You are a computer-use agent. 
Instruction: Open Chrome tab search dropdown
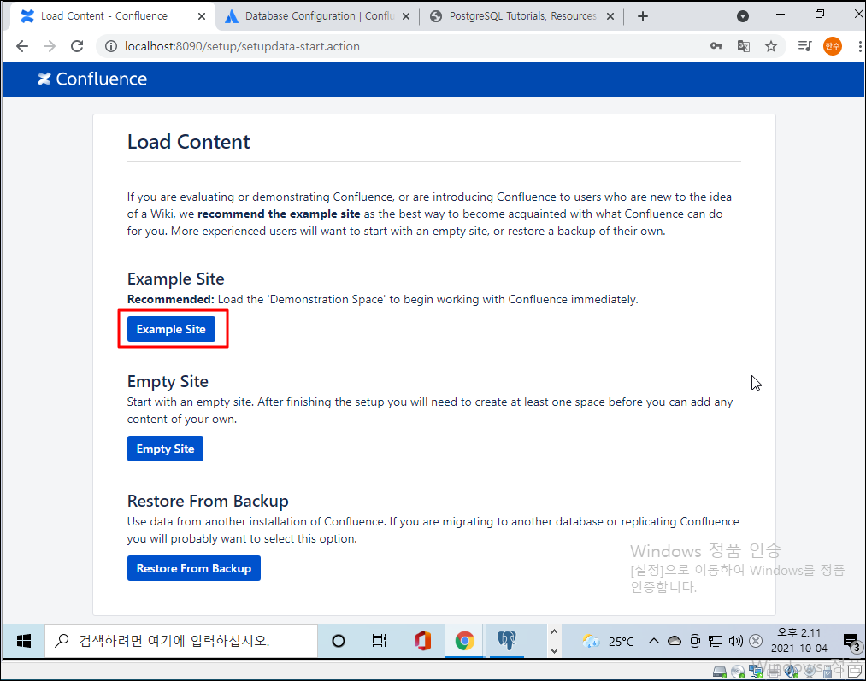point(743,16)
